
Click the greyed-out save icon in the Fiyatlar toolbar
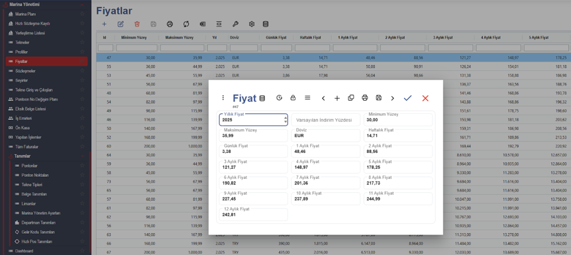coord(153,24)
